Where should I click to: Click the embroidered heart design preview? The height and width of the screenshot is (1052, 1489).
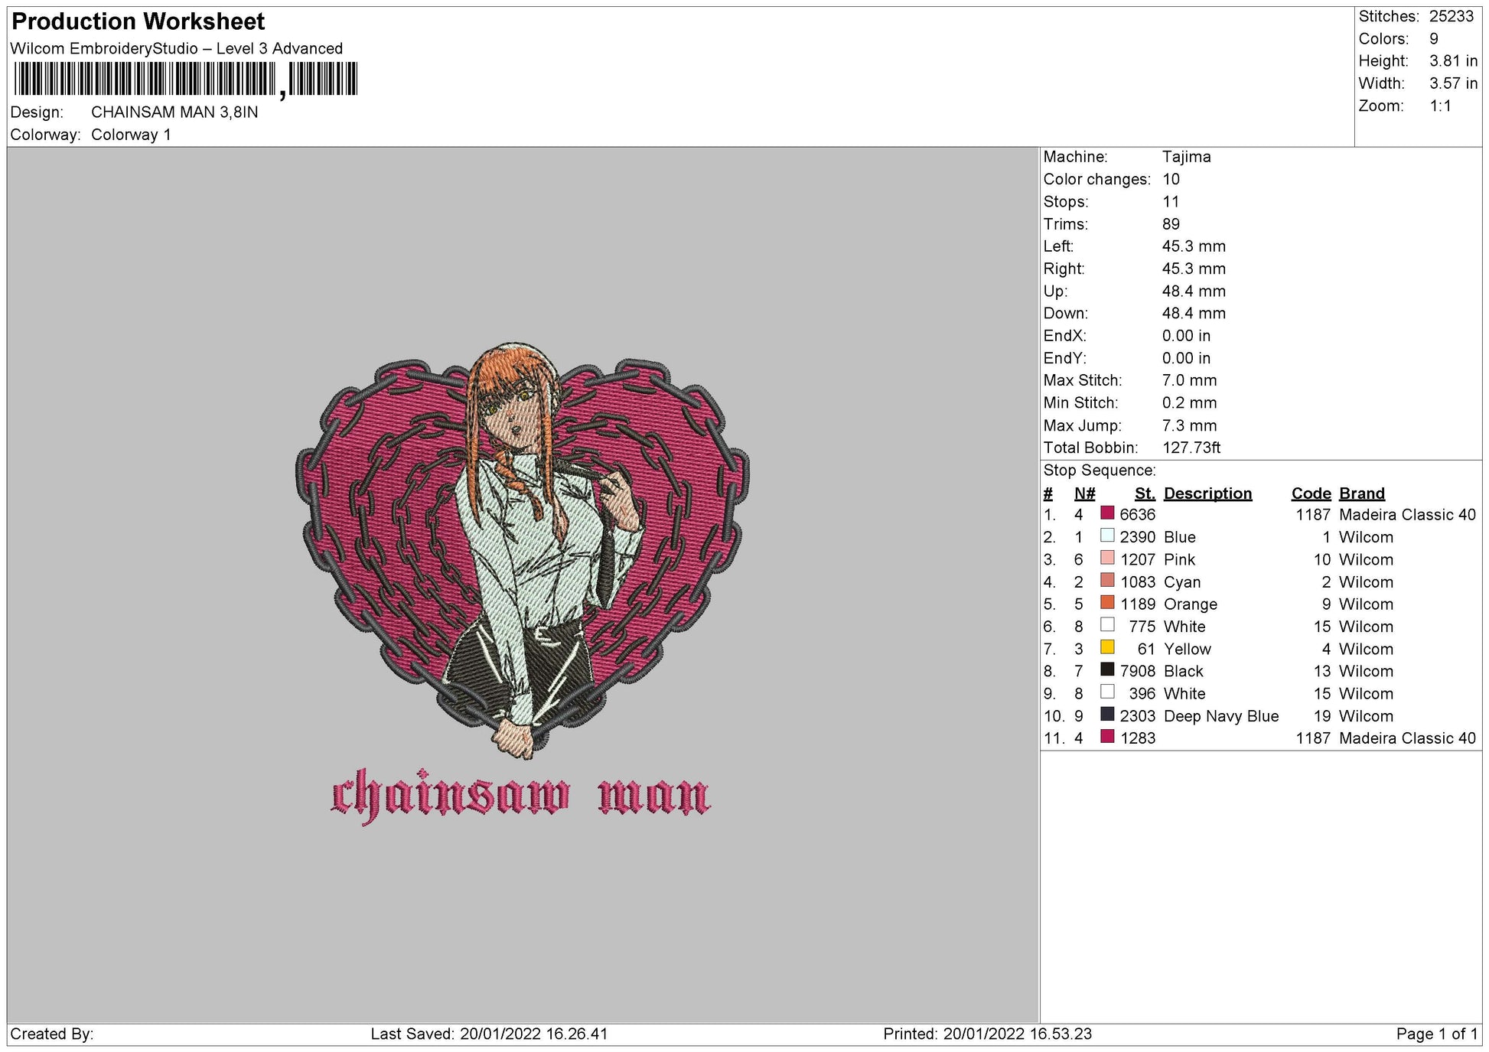(523, 551)
